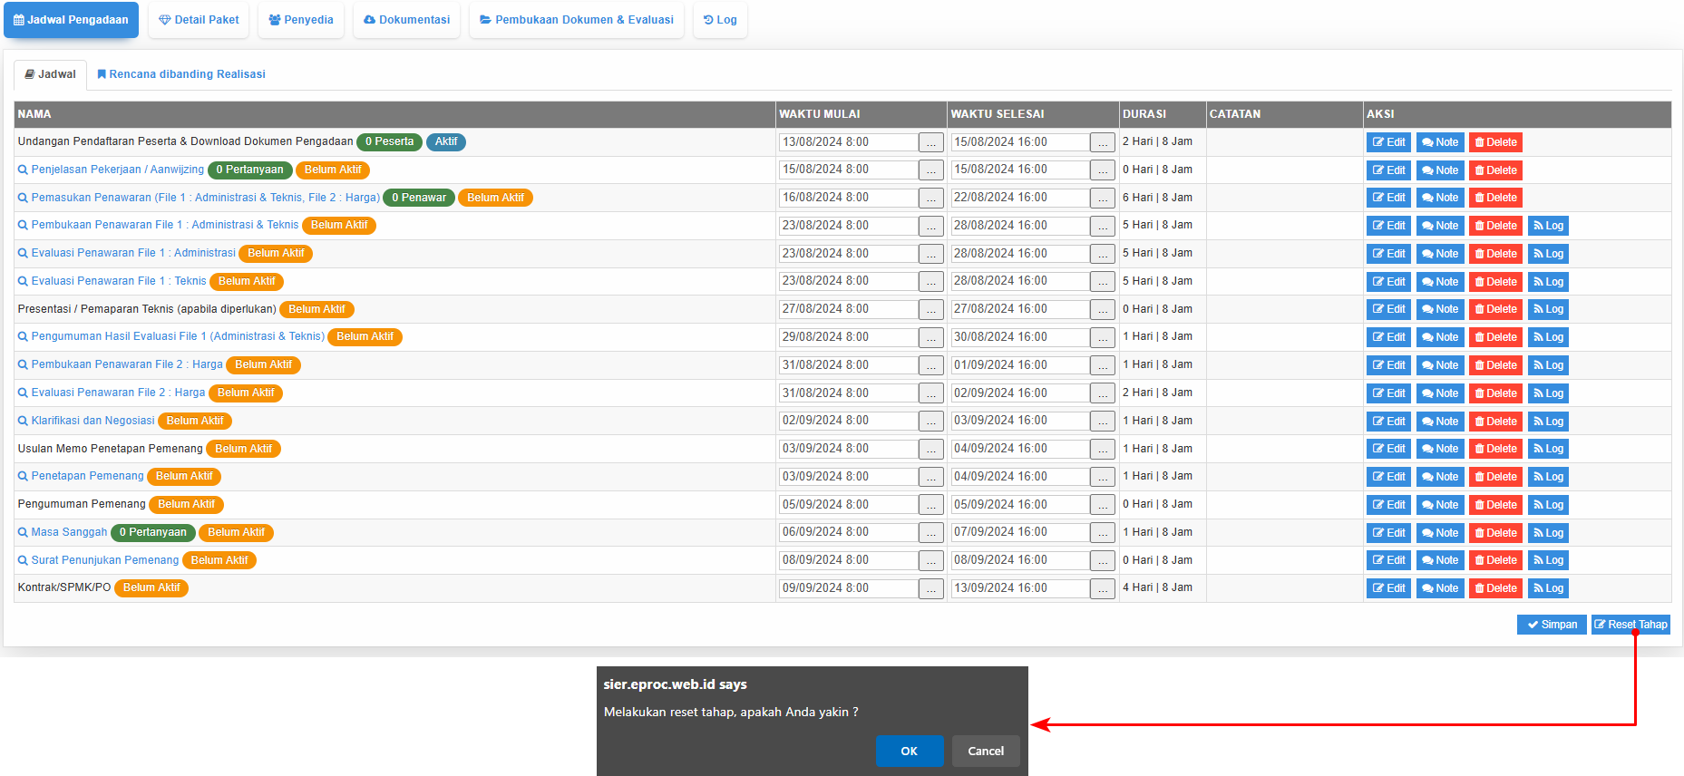Open the Log tab at top
Image resolution: width=1684 pixels, height=776 pixels.
[720, 20]
